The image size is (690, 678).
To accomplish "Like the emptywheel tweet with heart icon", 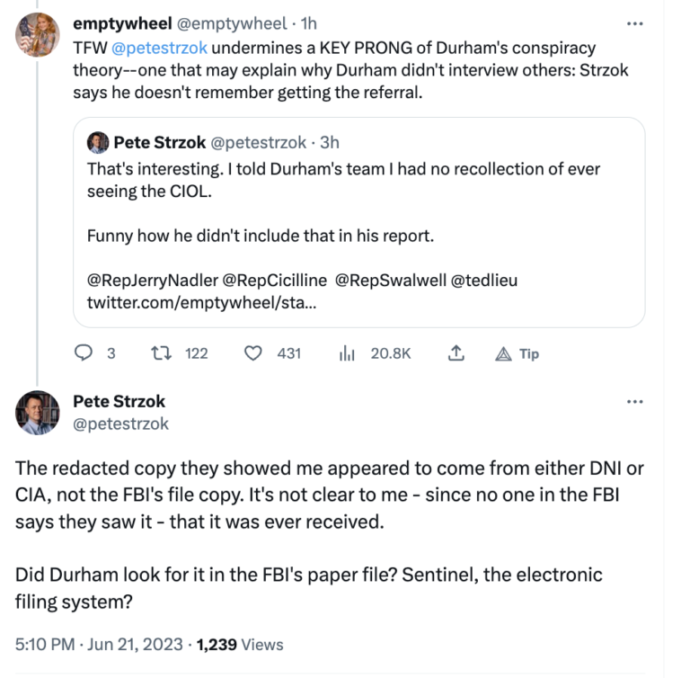I will point(254,353).
